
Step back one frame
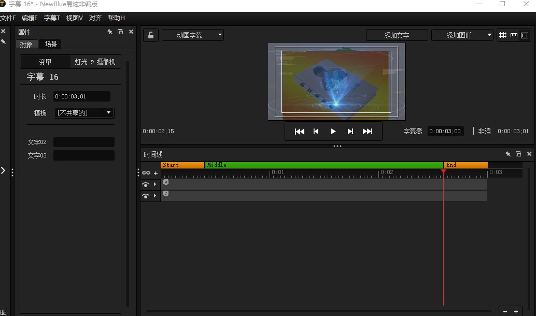point(316,132)
